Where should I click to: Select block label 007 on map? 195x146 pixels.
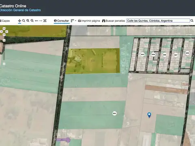[x=175, y=55]
